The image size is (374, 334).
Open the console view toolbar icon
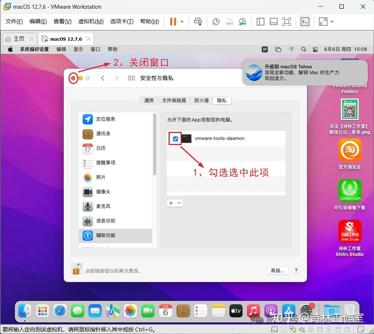(x=305, y=22)
